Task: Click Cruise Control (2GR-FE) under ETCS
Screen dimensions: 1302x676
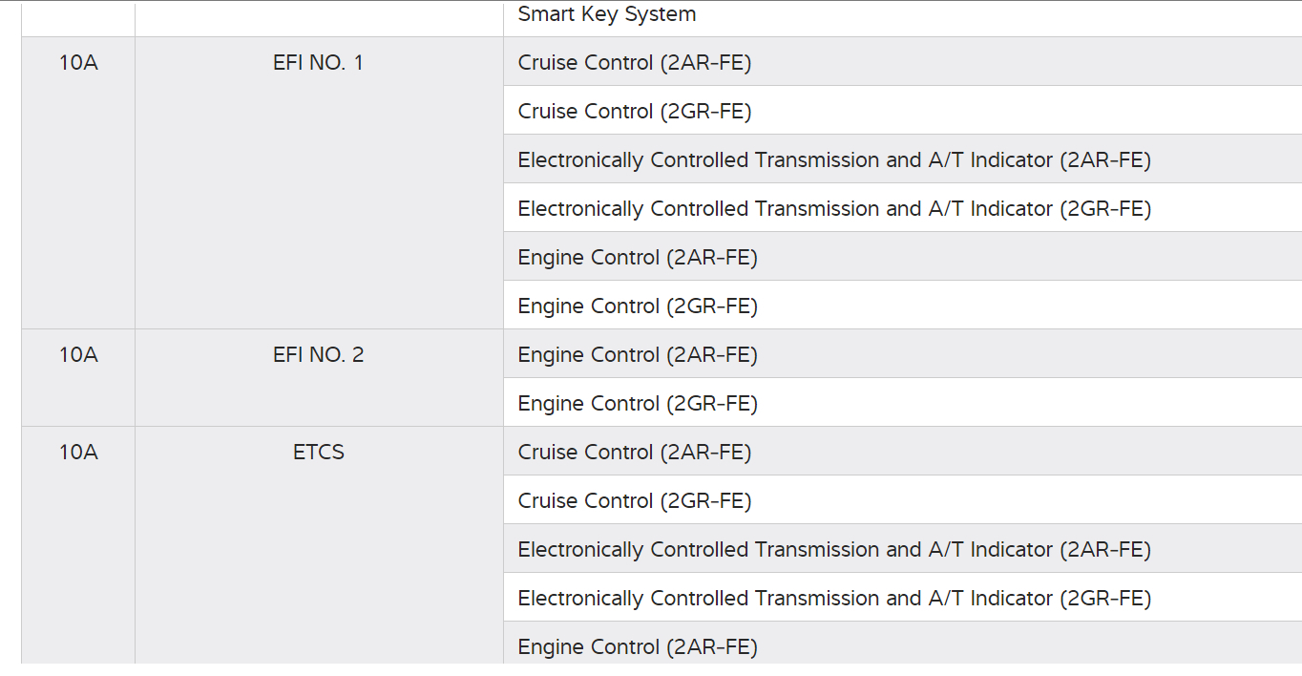Action: click(635, 501)
